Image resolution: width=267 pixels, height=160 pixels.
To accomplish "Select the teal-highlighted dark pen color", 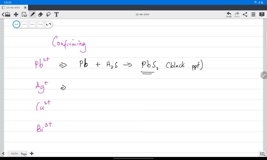I will (x=16, y=24).
